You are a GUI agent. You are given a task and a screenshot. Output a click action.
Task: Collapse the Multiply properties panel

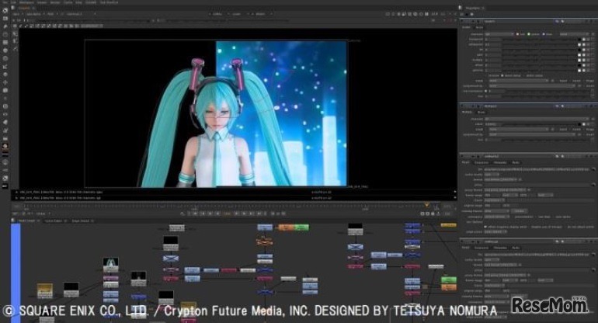click(462, 106)
